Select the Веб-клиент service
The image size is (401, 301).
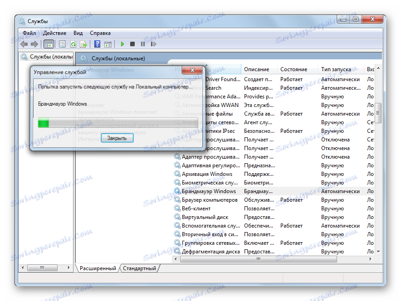point(196,209)
